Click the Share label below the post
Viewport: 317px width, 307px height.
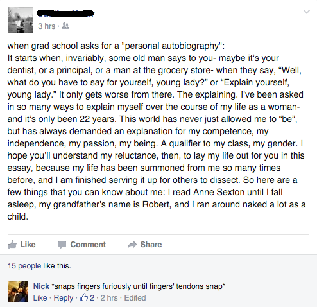pos(151,245)
